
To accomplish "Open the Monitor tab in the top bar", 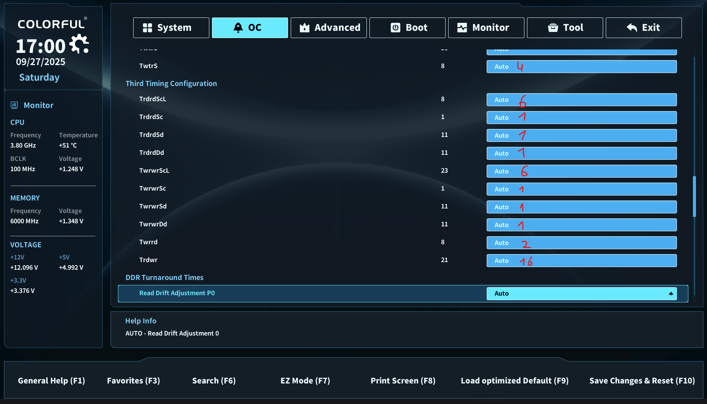I will coord(486,28).
